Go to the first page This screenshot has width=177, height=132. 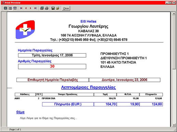pyautogui.click(x=21, y=8)
